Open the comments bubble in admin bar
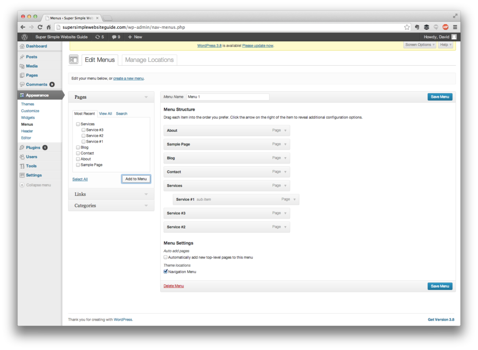 116,37
